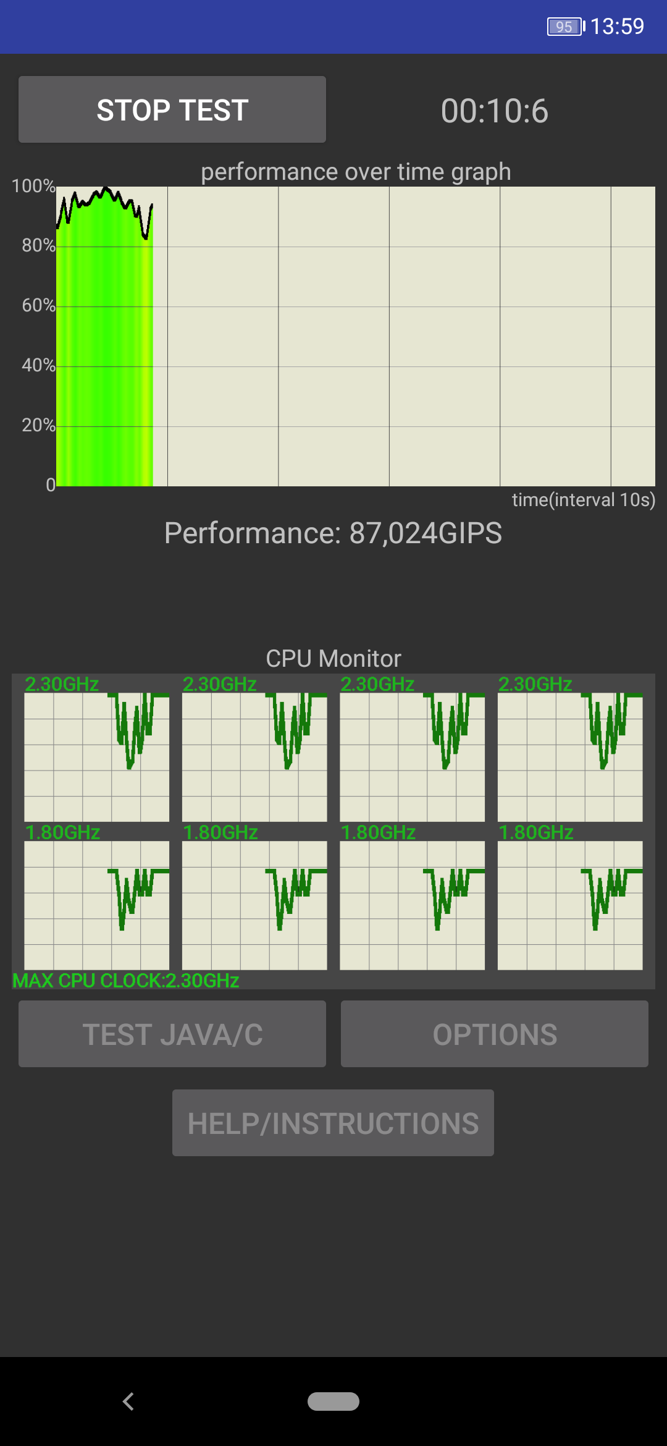Tap the home pill navigation button
Screen dimensions: 667x1446
[333, 1402]
